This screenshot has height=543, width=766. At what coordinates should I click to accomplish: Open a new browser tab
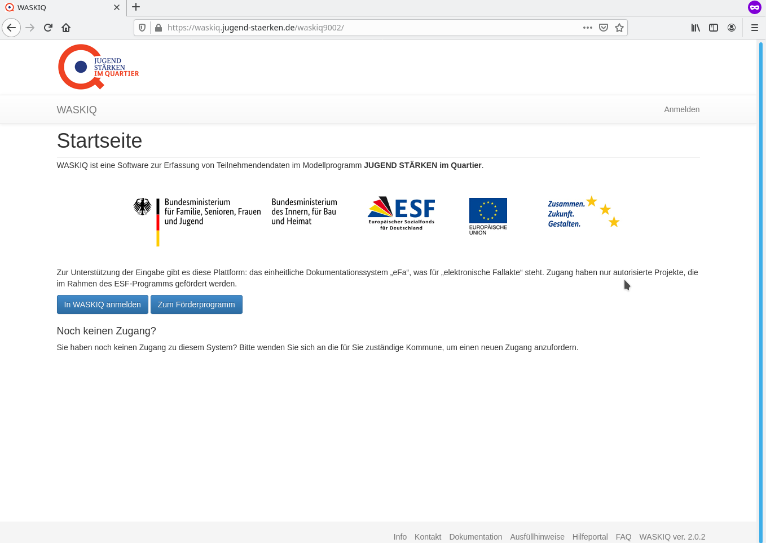pos(136,7)
